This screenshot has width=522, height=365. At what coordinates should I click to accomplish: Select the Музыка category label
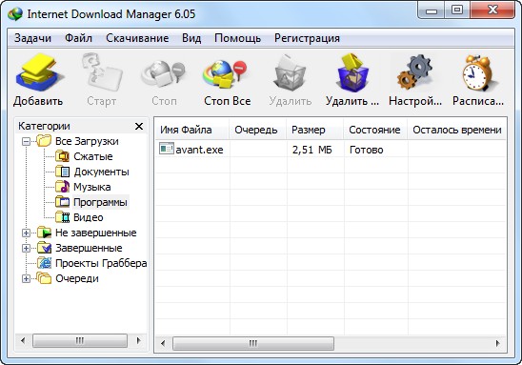(x=91, y=187)
